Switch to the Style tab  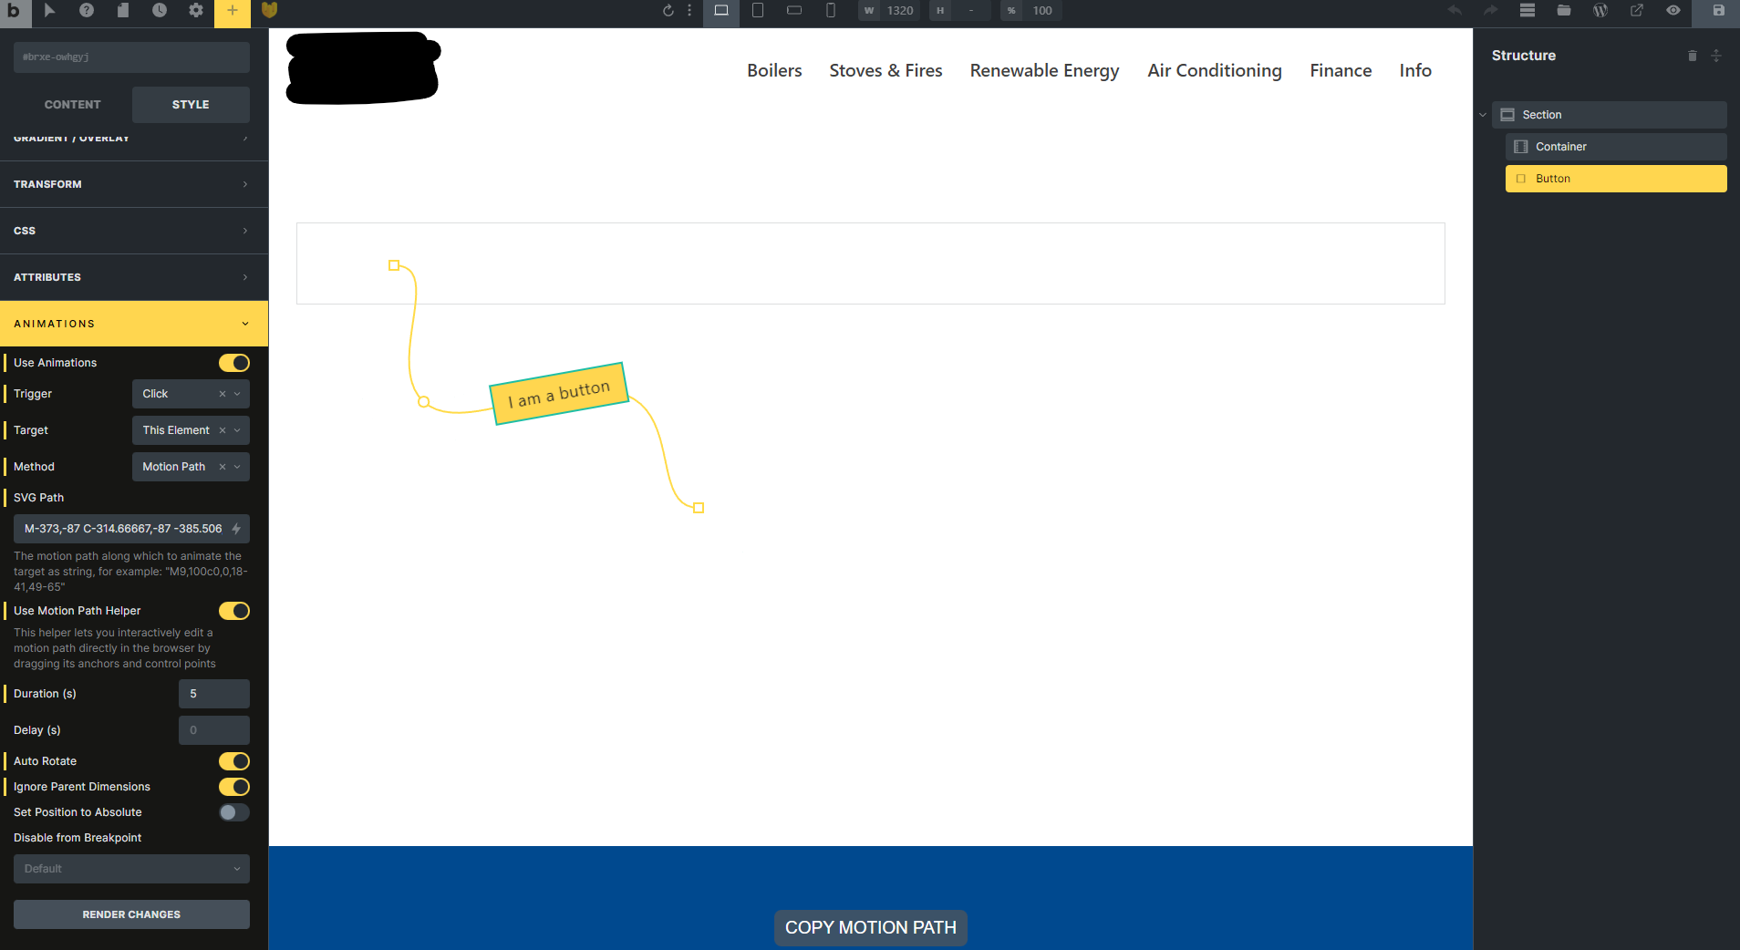coord(191,105)
